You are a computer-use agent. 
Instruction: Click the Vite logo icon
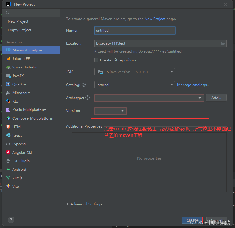[x=8, y=186]
